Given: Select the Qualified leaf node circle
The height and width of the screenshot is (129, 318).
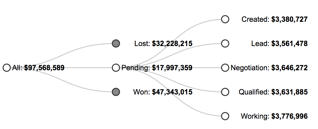Looking at the screenshot, I should click(225, 92).
